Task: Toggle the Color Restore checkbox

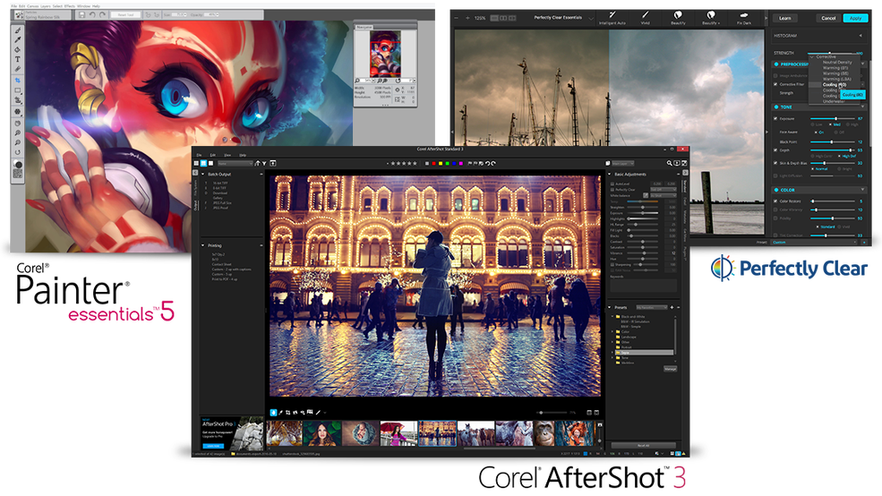Action: (775, 201)
